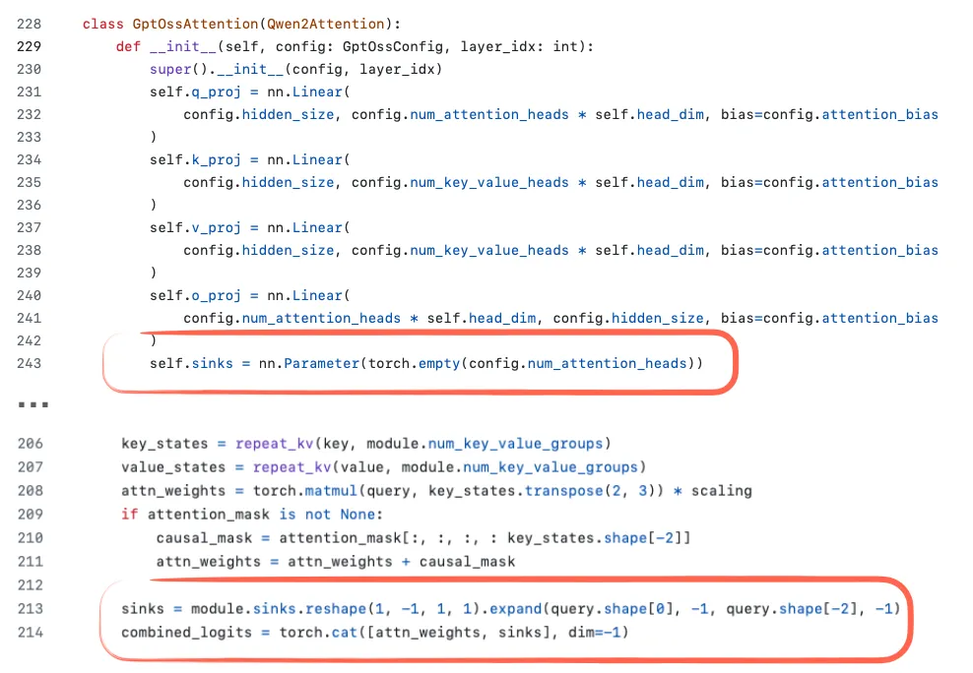Click line number 233

[x=30, y=137]
